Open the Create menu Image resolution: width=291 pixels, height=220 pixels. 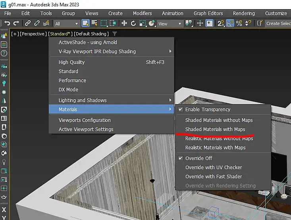[x=115, y=14]
